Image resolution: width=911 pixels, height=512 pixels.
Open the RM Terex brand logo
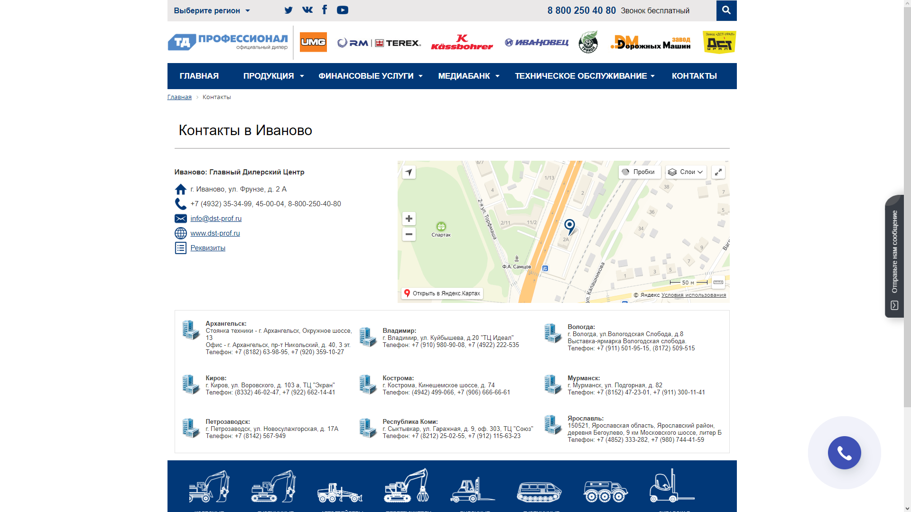pos(379,43)
